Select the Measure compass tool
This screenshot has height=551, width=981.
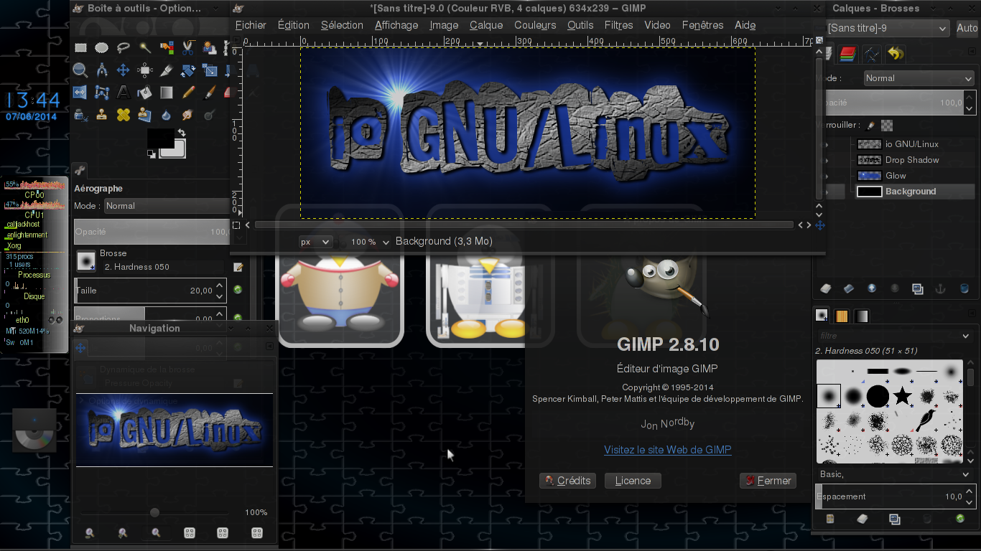102,70
